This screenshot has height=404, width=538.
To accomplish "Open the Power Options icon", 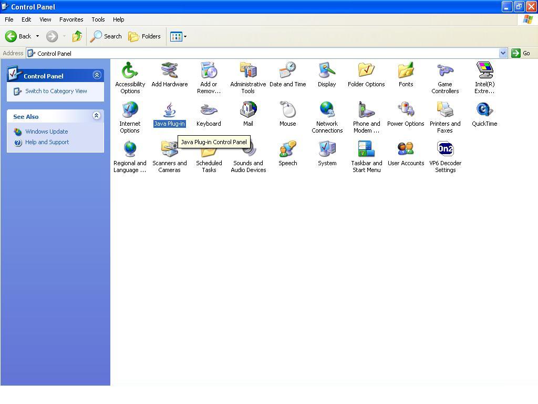I will pyautogui.click(x=406, y=110).
